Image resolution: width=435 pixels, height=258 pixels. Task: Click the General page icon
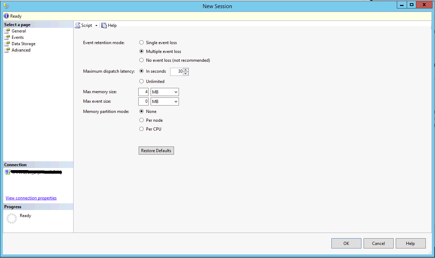7,31
